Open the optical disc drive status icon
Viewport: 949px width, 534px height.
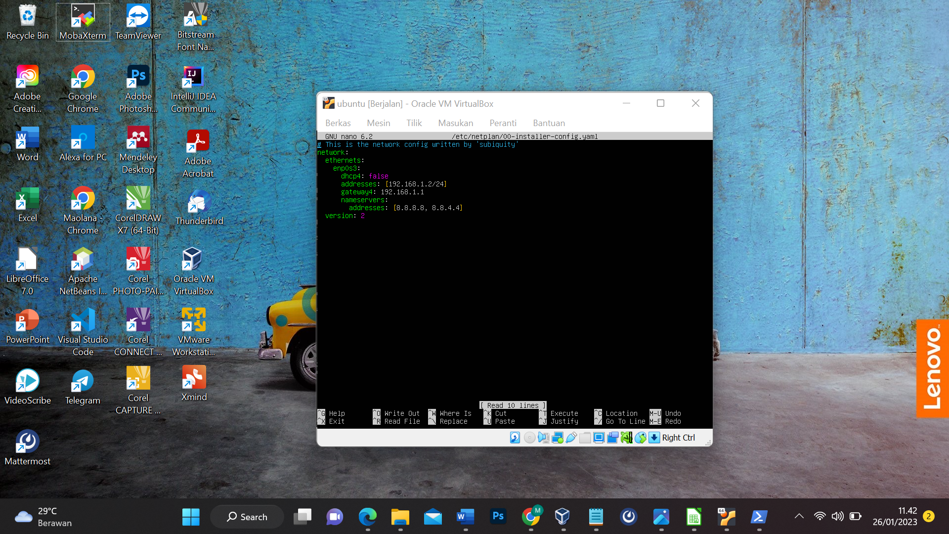click(529, 438)
